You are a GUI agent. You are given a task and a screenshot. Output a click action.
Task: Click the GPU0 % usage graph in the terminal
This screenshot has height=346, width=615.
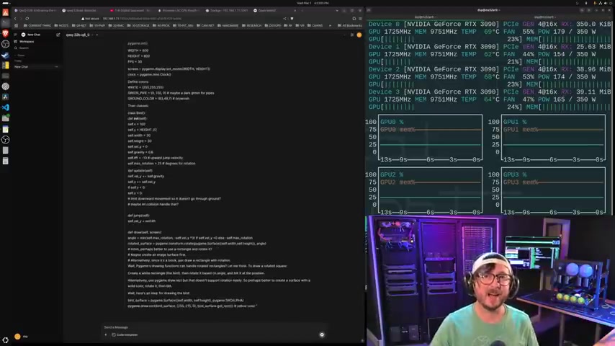tap(430, 138)
